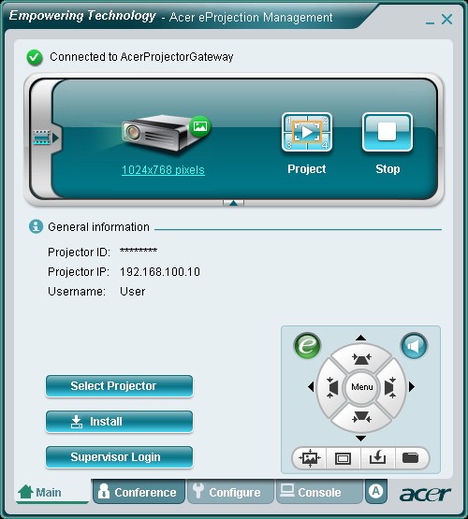Expand the film strip side drawer arrow
This screenshot has width=468, height=519.
[x=46, y=137]
